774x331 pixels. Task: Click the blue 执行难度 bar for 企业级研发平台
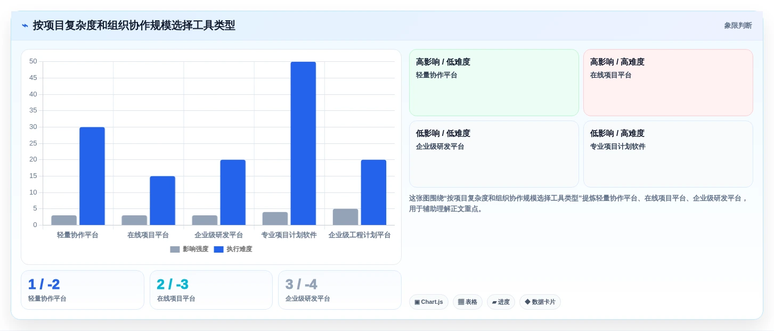pos(233,192)
